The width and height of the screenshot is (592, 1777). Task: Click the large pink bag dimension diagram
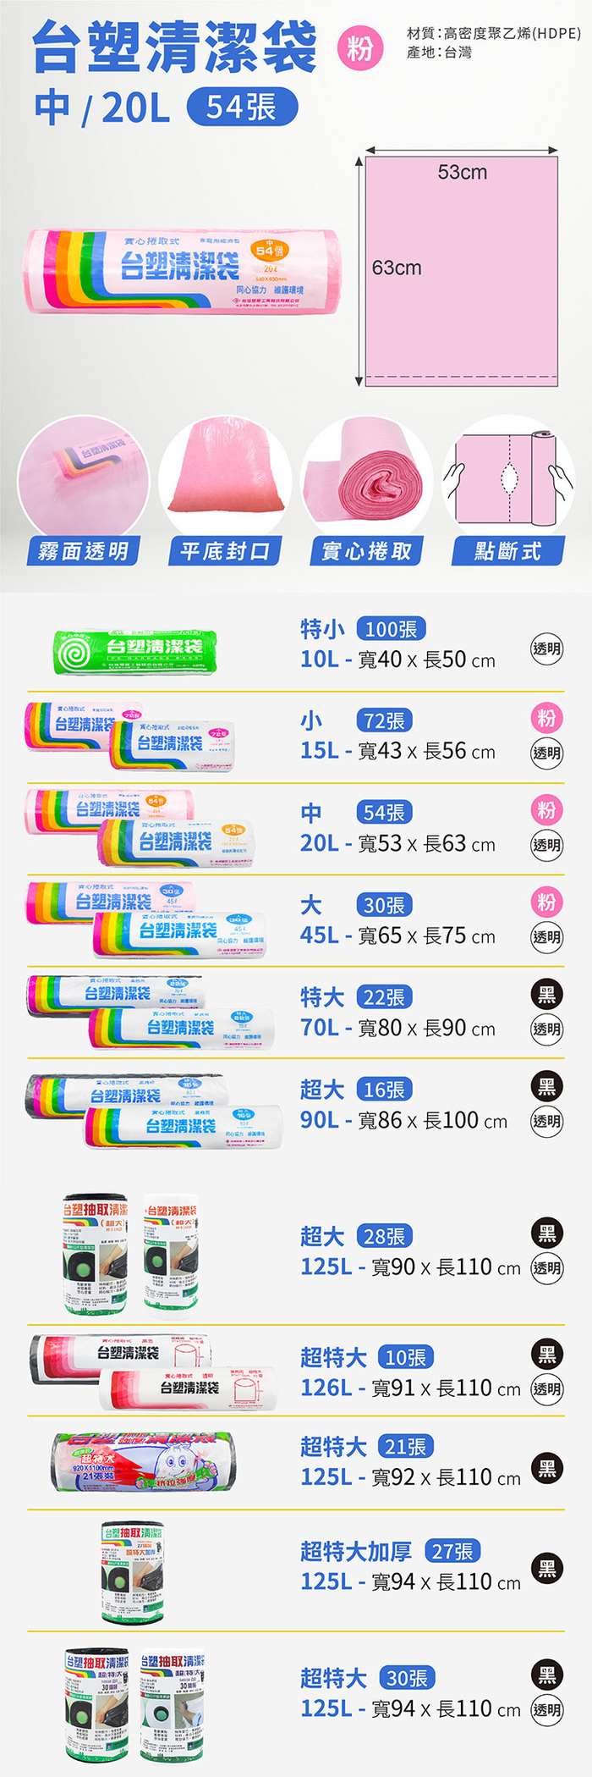pos(462,271)
